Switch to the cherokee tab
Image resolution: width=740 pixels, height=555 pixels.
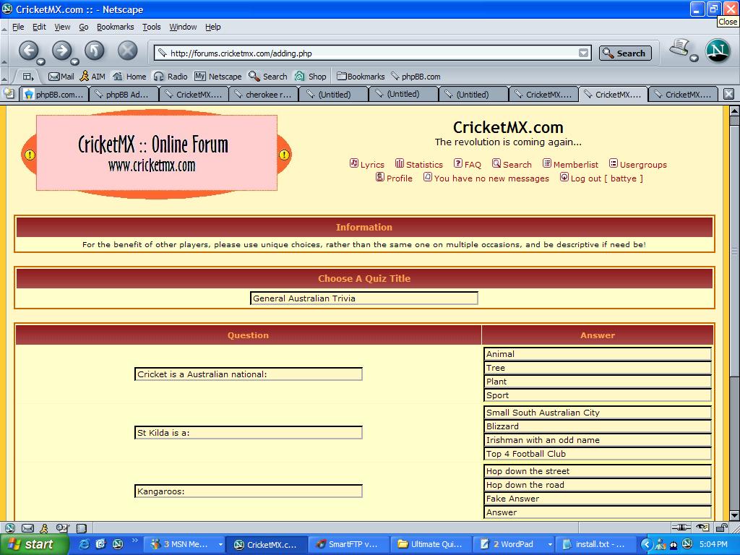point(263,95)
